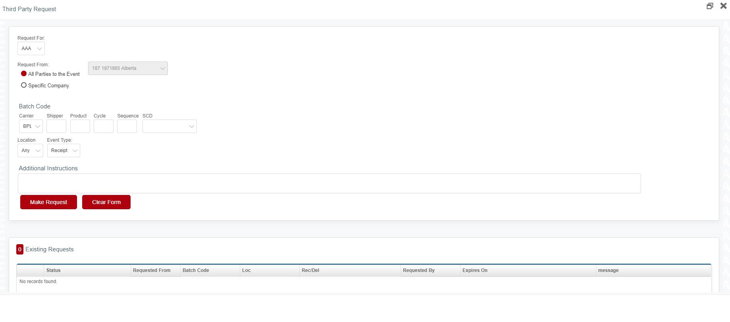Select the Specific Company radio button
The width and height of the screenshot is (730, 322).
click(24, 85)
